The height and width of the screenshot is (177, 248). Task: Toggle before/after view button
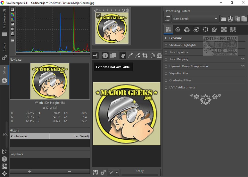pos(113,55)
